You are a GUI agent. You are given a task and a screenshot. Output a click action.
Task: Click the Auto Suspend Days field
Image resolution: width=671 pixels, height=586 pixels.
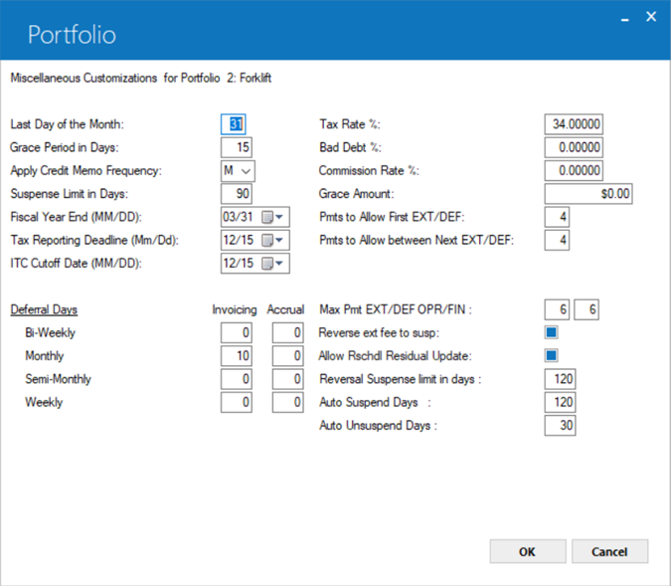(560, 402)
